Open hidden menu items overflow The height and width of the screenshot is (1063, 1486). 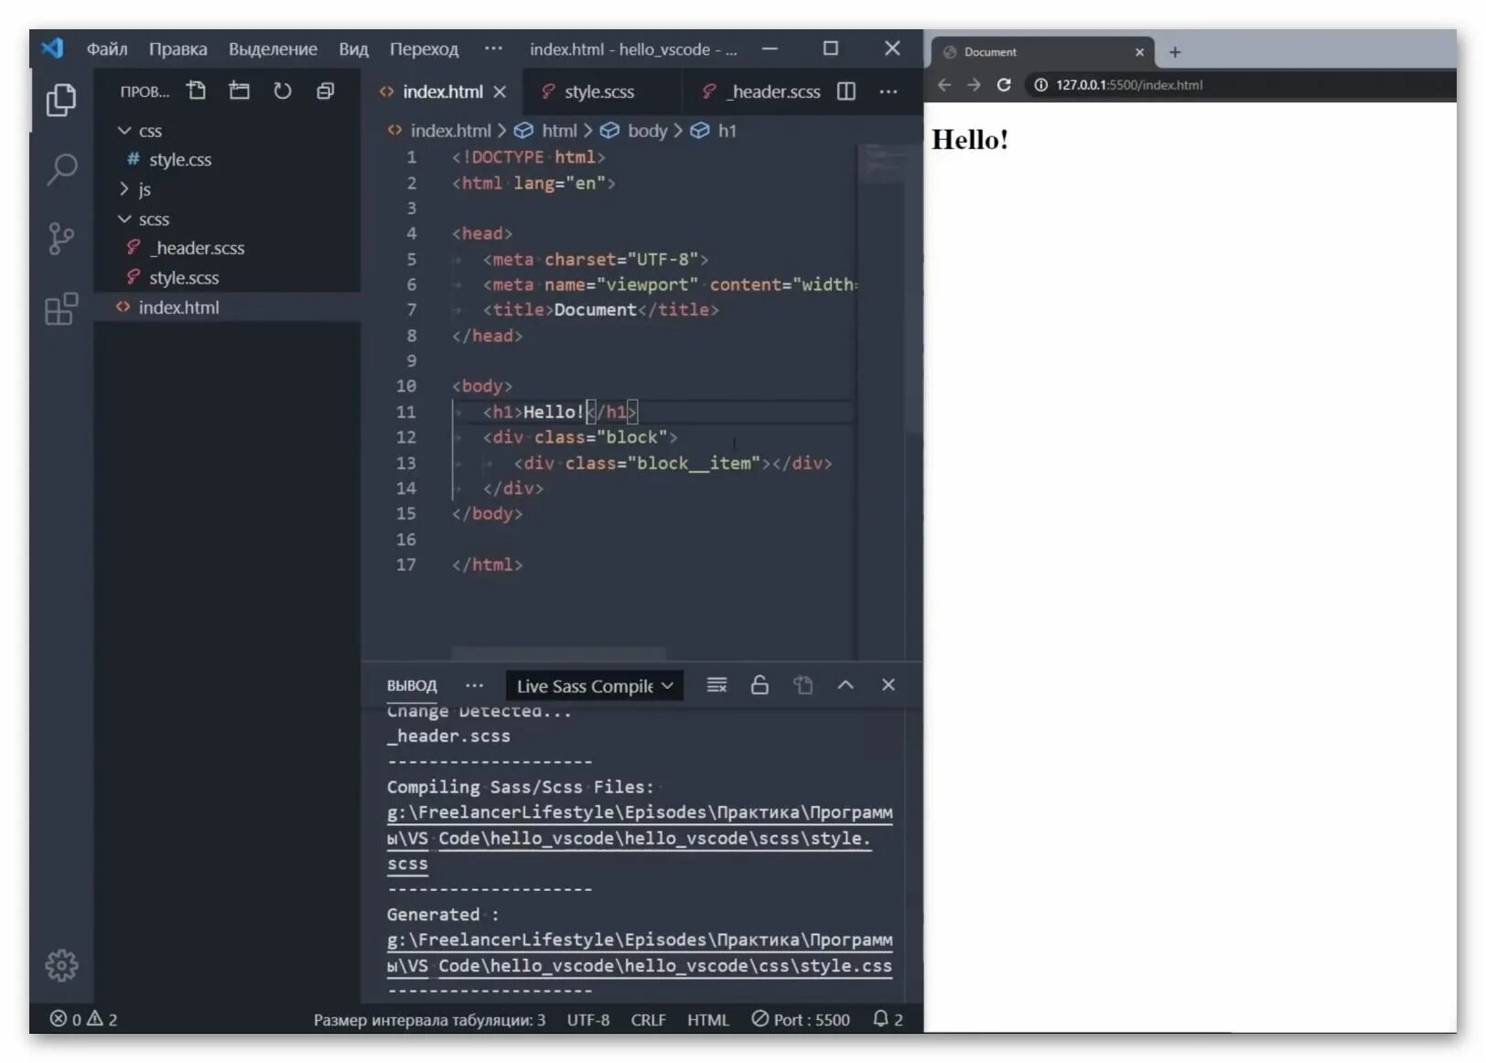pyautogui.click(x=493, y=48)
